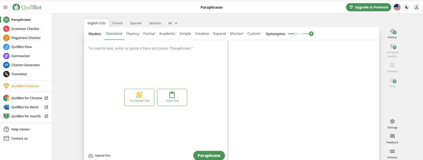Expand the All languages dropdown

(173, 23)
